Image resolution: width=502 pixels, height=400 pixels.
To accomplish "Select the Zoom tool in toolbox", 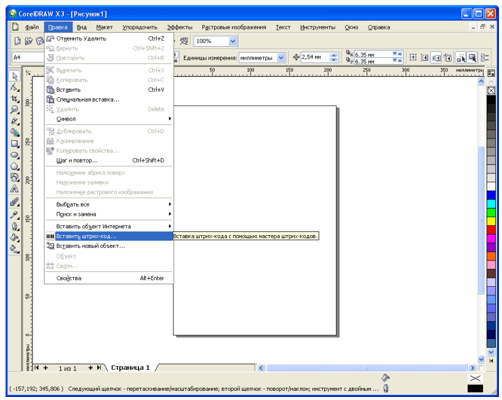I will point(15,110).
